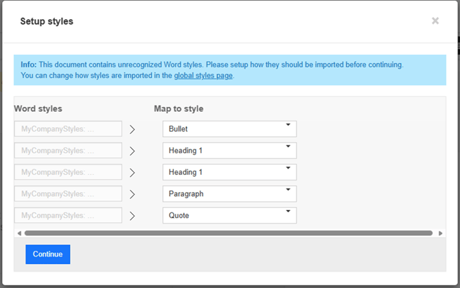Click the Continue button

(x=47, y=254)
